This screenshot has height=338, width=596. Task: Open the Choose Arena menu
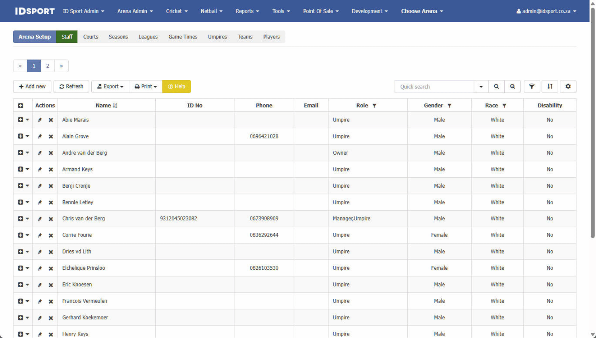coord(422,11)
